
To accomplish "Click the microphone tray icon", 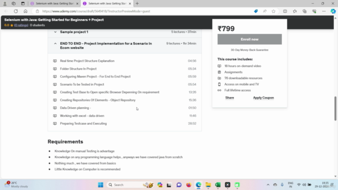I will point(282,185).
